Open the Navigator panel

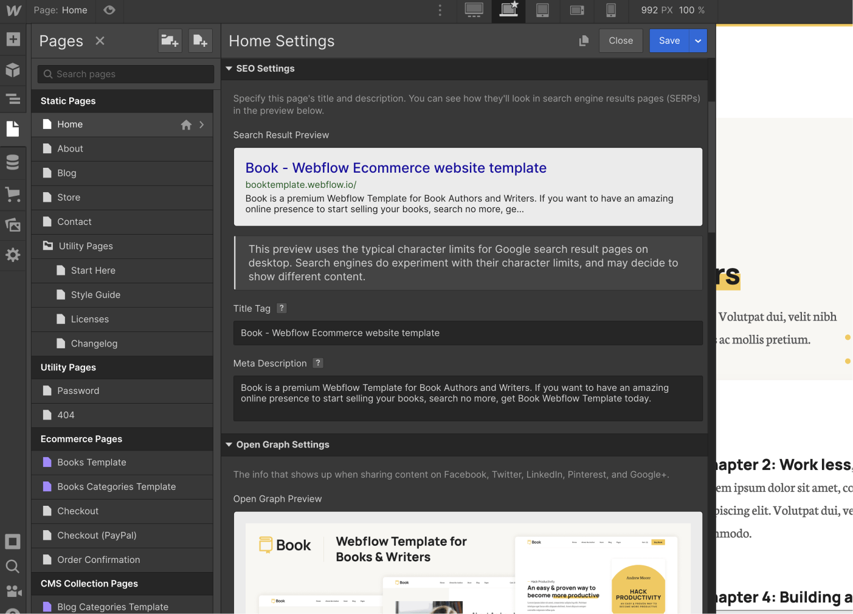tap(13, 99)
